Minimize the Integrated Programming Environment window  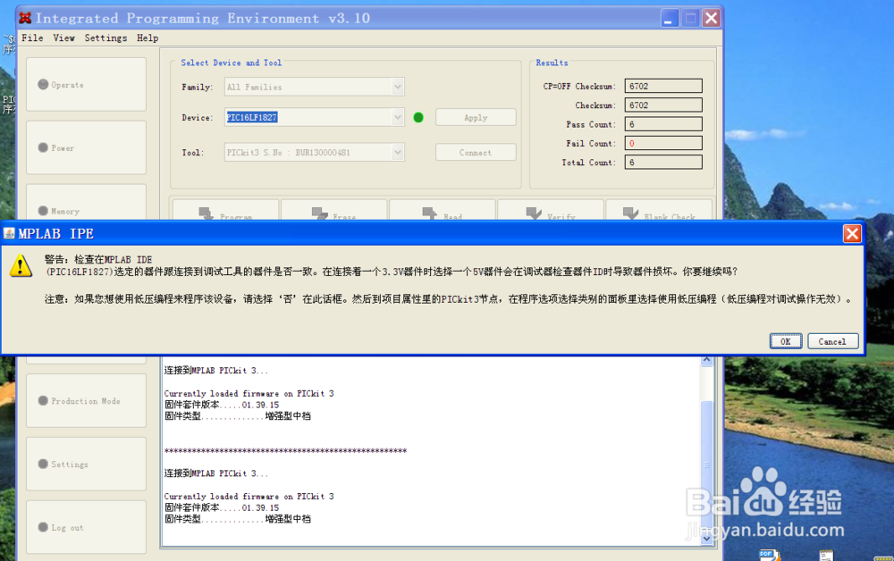point(670,18)
